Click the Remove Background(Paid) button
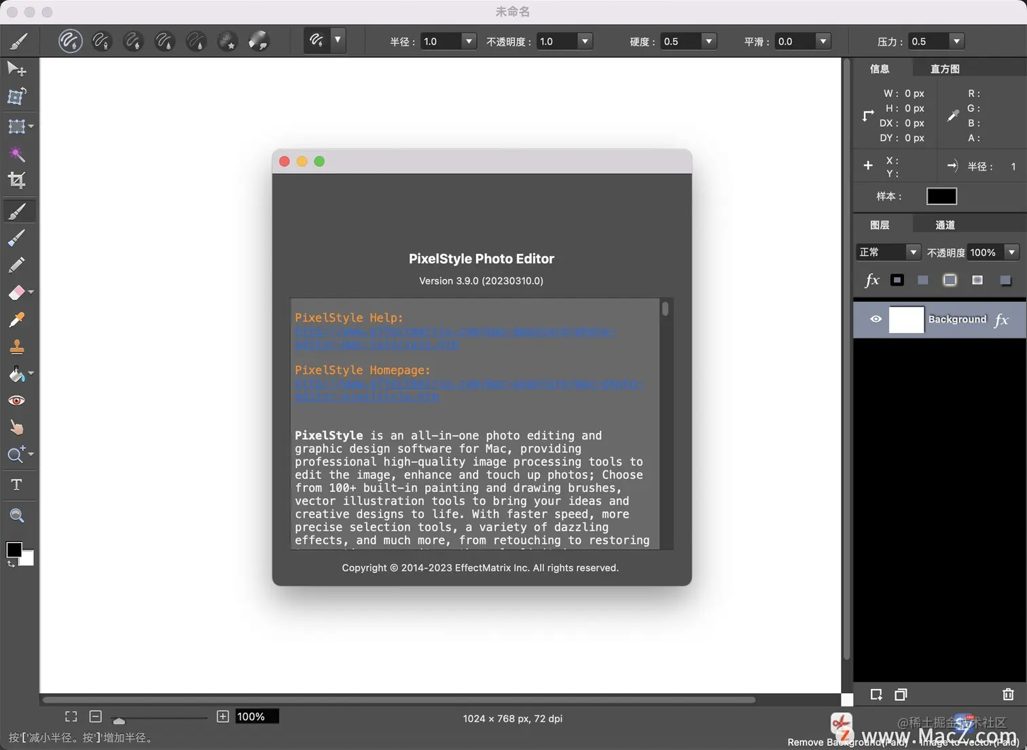This screenshot has width=1027, height=750. (840, 726)
